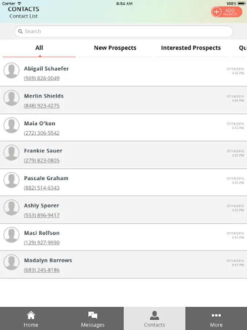Select the All contacts tab
This screenshot has height=330, width=247.
point(39,48)
